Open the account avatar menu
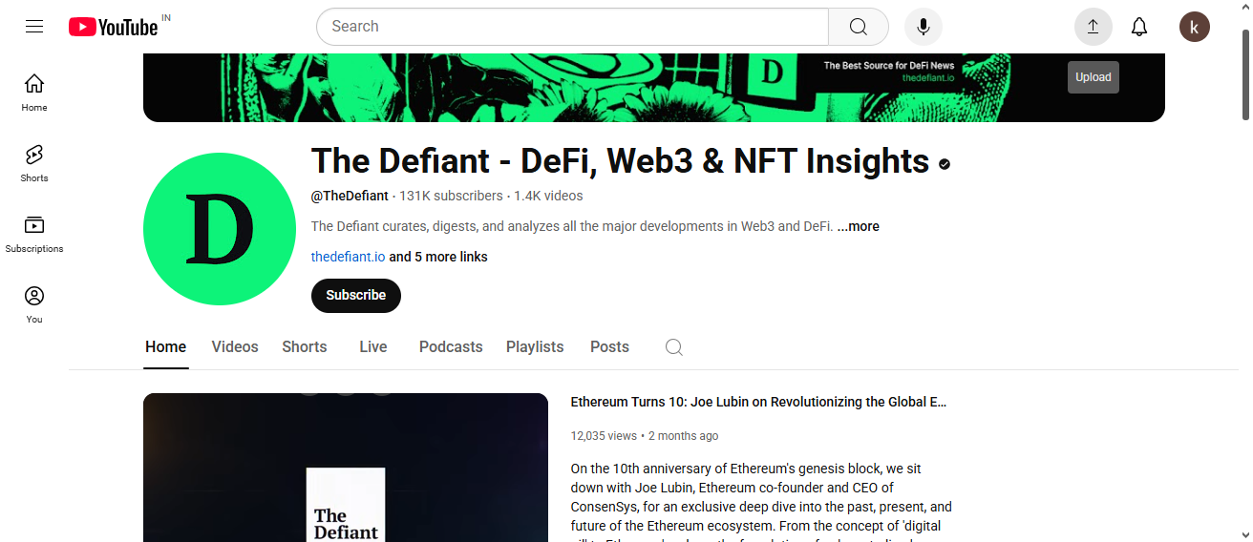 click(x=1195, y=27)
